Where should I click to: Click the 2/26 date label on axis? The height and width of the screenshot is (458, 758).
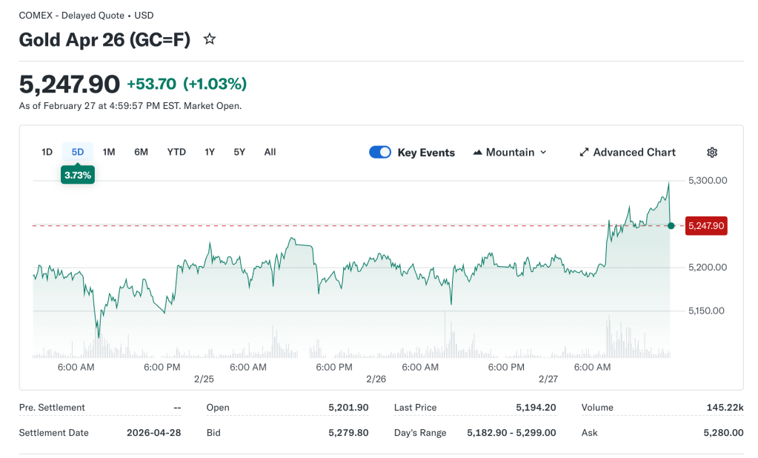coord(376,379)
